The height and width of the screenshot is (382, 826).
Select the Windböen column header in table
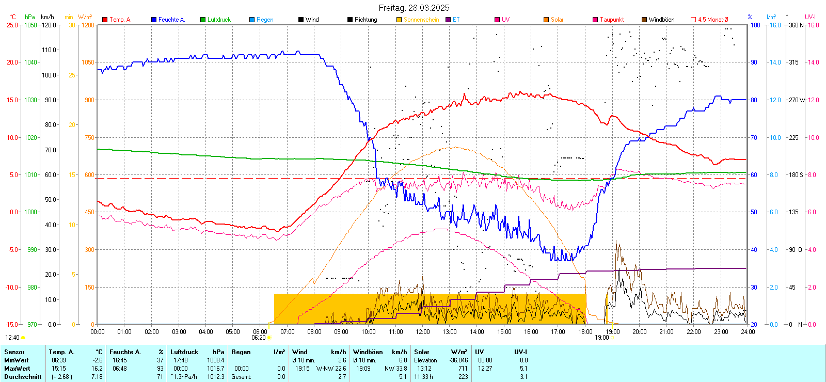pos(368,352)
